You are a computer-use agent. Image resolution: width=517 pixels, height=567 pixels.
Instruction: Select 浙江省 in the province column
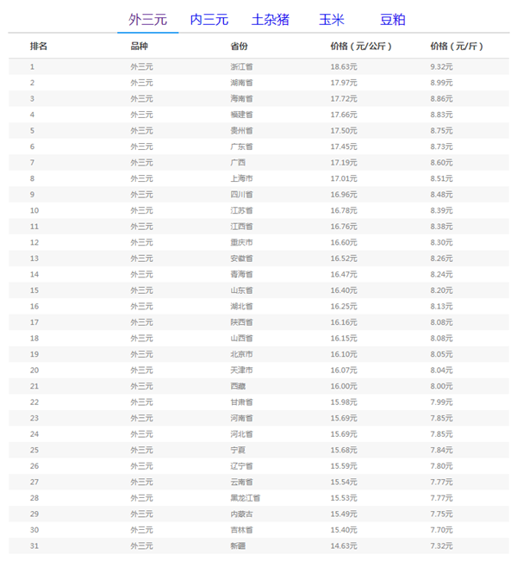[242, 66]
